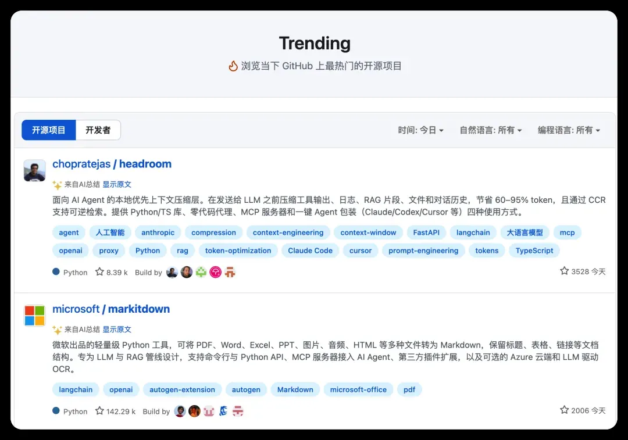Select the cursor tag
This screenshot has width=628, height=440.
coord(361,251)
